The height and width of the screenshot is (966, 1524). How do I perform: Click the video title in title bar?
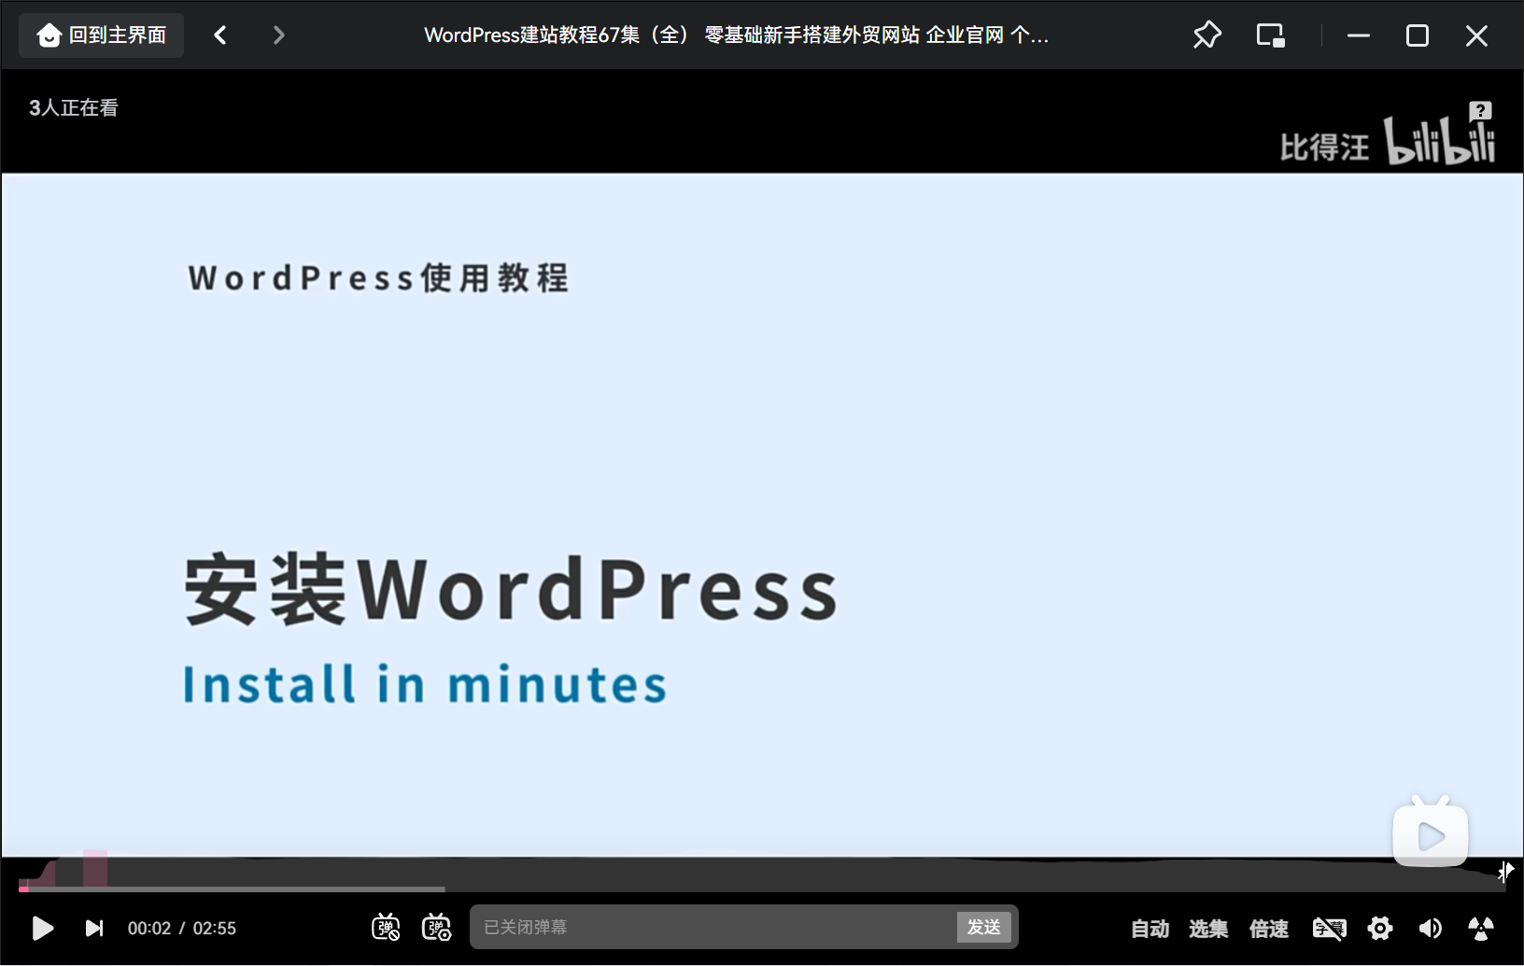(737, 35)
